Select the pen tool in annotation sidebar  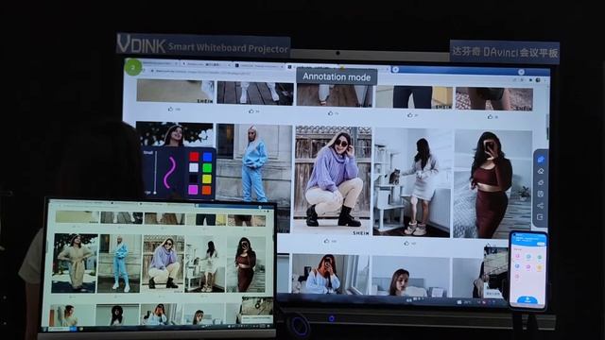pyautogui.click(x=541, y=160)
